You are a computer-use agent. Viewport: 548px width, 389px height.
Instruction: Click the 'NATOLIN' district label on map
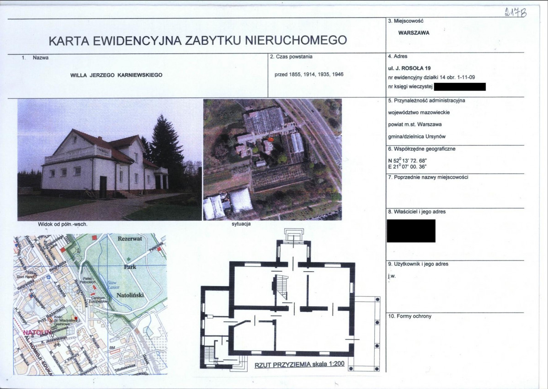[x=37, y=332]
